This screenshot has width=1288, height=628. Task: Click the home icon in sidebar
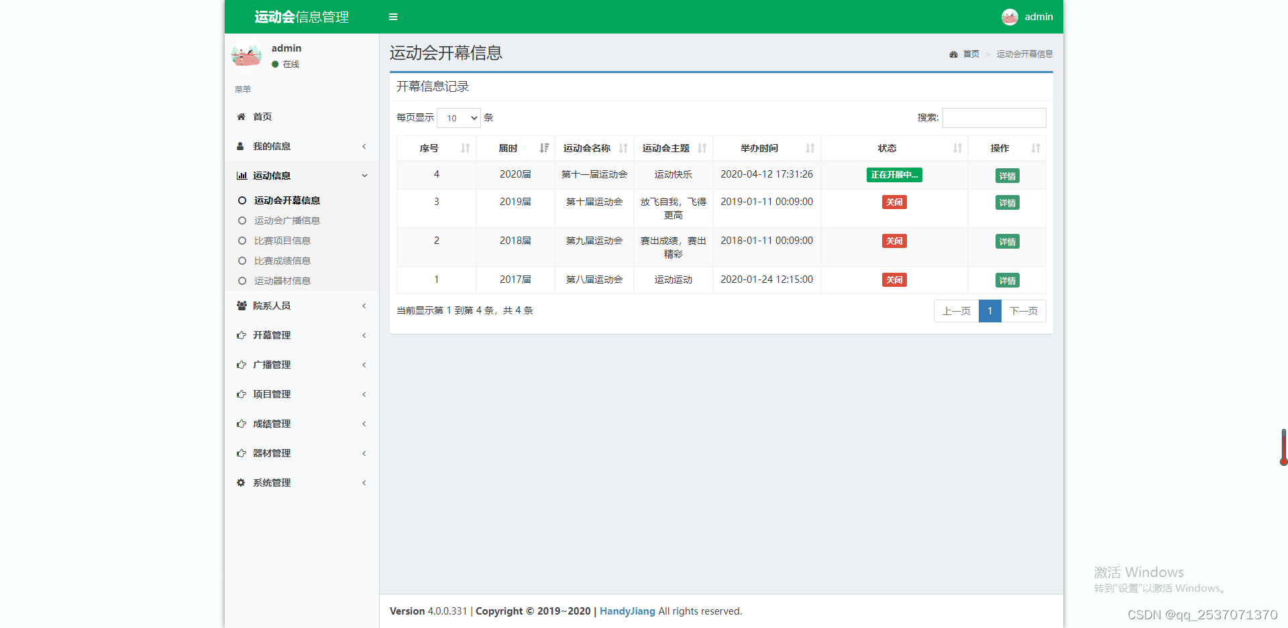(241, 117)
